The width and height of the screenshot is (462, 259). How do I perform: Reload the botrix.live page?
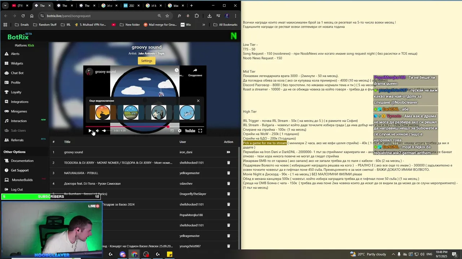coord(23,16)
